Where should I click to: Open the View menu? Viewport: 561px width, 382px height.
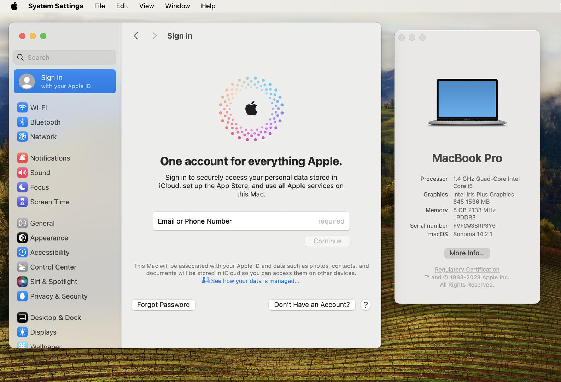pyautogui.click(x=146, y=6)
